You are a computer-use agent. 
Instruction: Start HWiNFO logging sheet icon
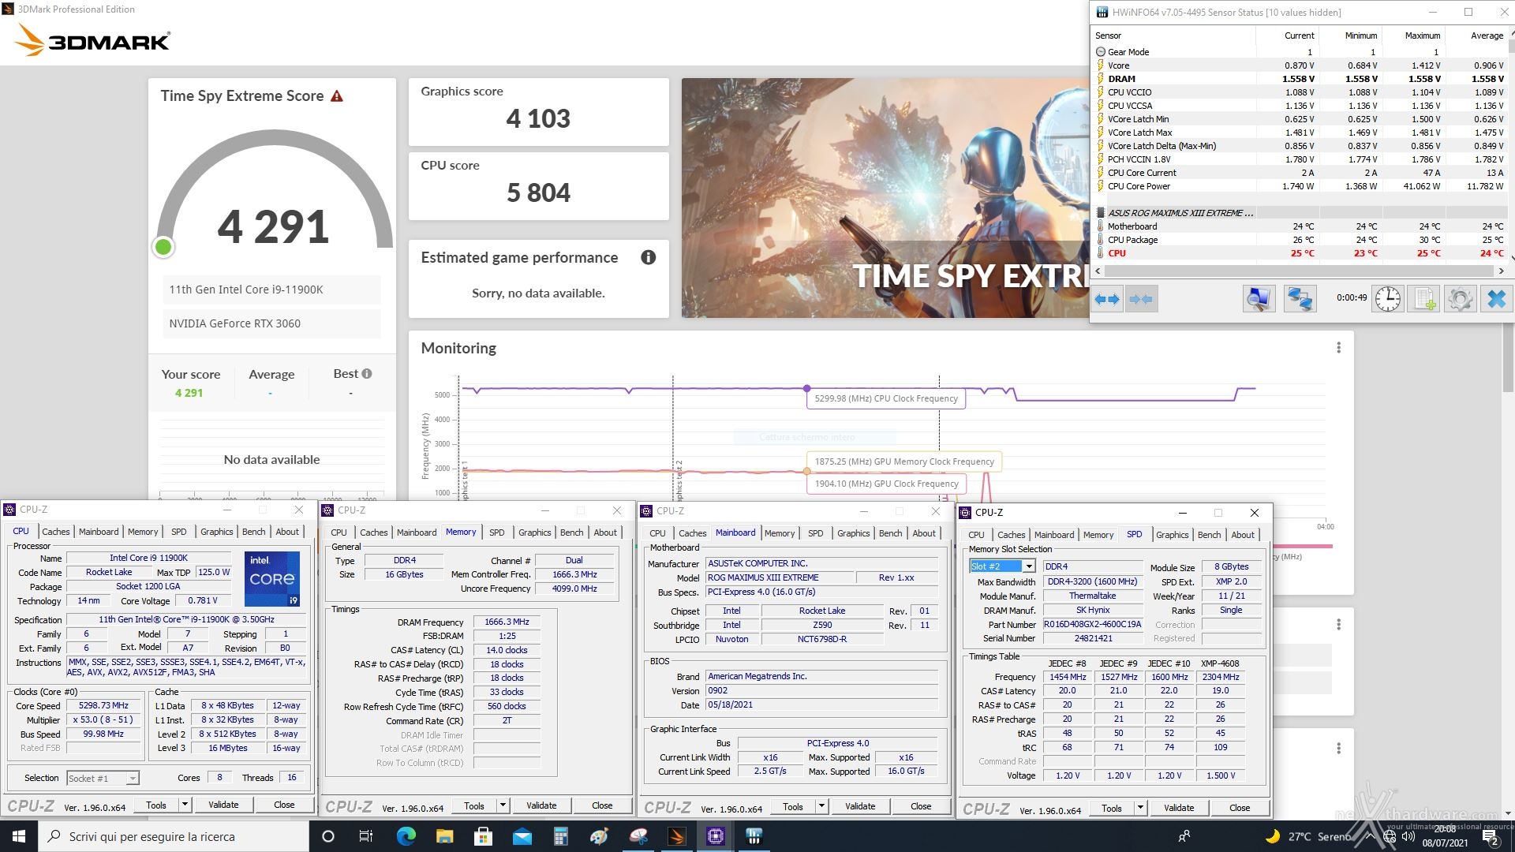(x=1424, y=299)
